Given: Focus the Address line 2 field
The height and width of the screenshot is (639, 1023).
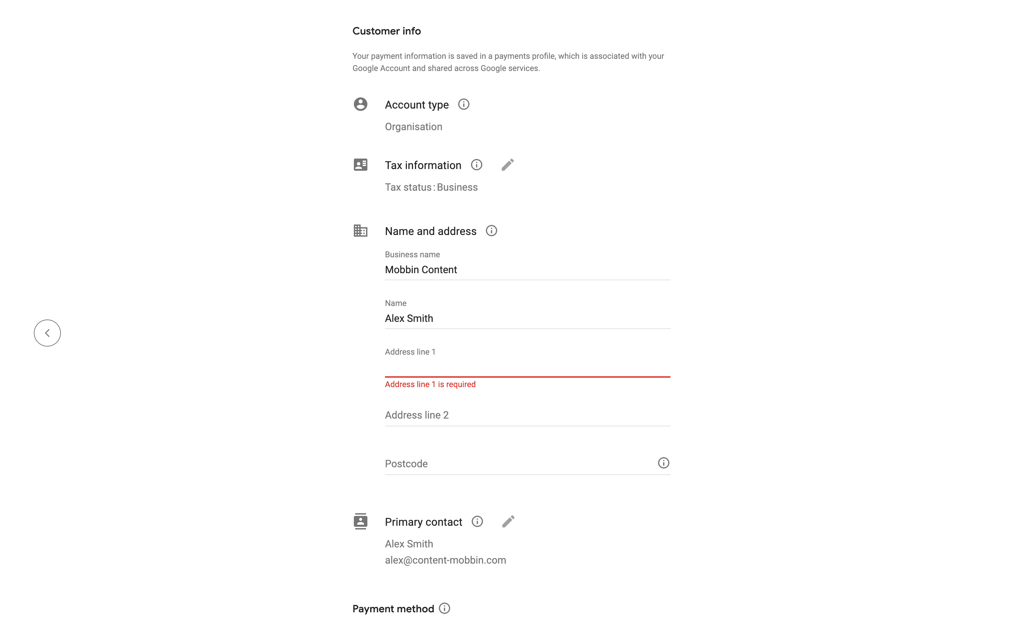Looking at the screenshot, I should (x=527, y=415).
